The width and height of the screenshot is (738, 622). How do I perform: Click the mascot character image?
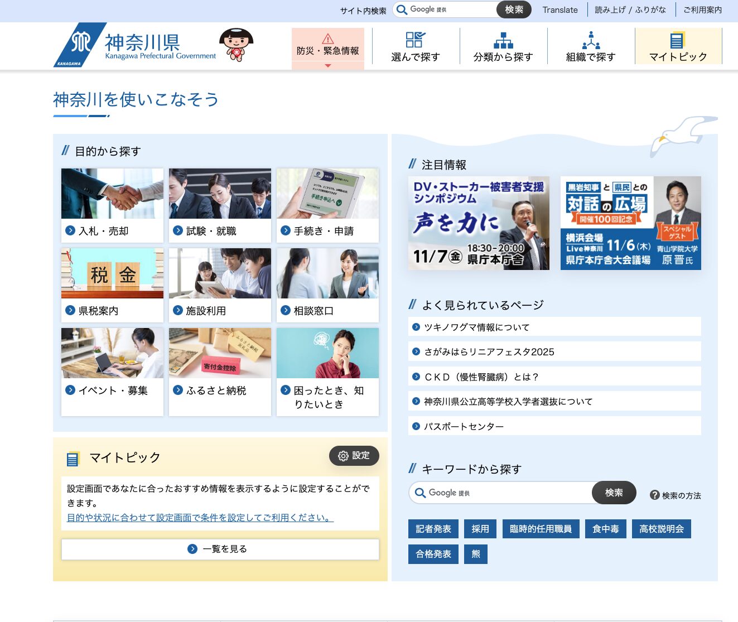click(236, 45)
